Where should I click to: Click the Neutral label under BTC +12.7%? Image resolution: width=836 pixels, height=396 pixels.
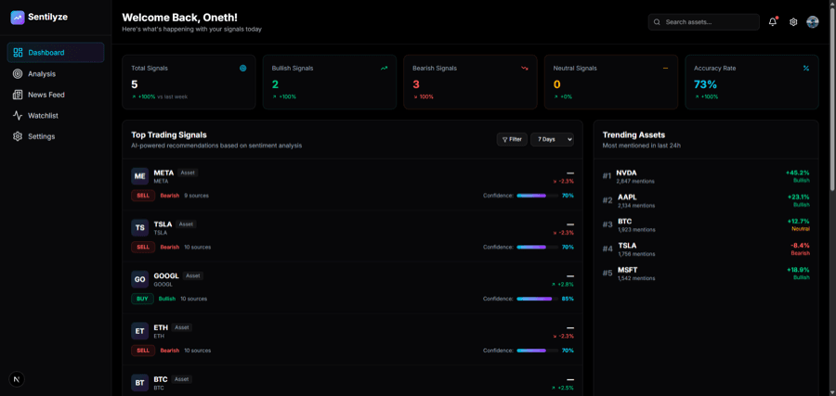[x=801, y=229]
